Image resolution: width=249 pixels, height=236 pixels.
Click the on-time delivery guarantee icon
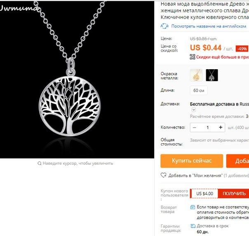click(x=193, y=226)
